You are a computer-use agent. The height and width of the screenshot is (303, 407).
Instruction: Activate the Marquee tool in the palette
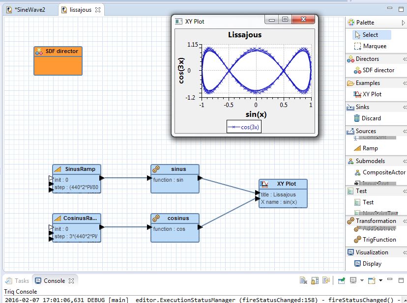click(371, 46)
